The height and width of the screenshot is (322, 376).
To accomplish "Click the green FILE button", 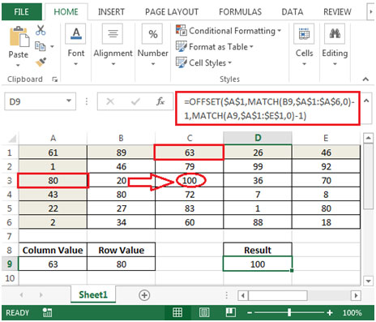I will pos(22,12).
